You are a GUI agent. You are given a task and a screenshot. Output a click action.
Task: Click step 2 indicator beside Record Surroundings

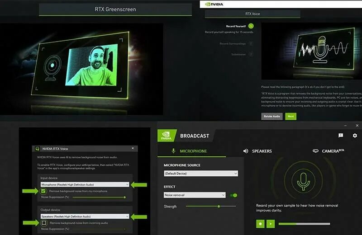point(251,43)
